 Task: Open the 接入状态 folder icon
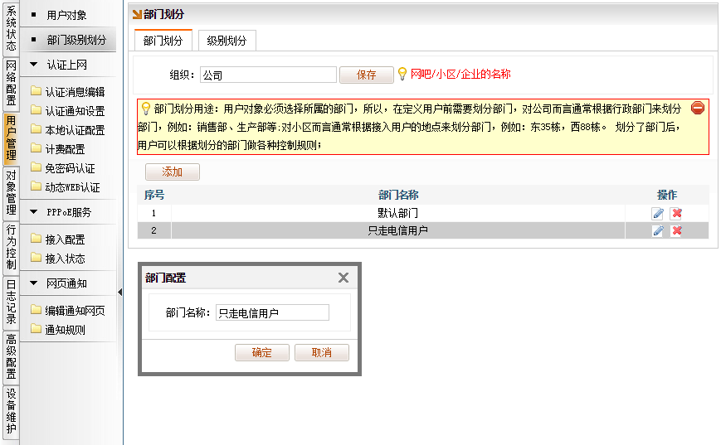36,258
